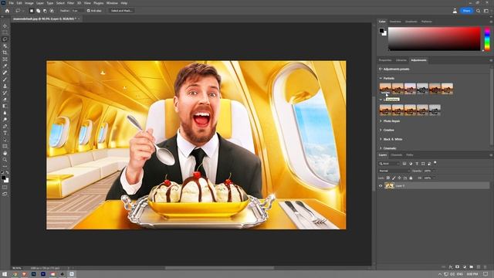
Task: Select the Rectangle shape tool
Action: coord(5,146)
